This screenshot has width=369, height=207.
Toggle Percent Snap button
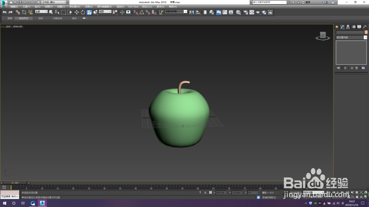click(x=148, y=12)
